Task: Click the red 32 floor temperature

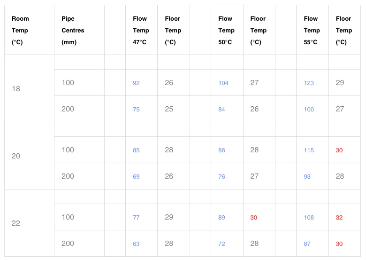Action: point(339,217)
